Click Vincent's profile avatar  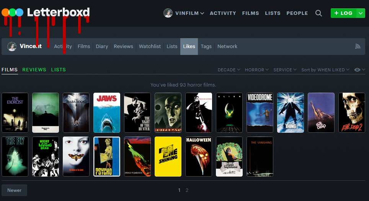click(x=12, y=47)
